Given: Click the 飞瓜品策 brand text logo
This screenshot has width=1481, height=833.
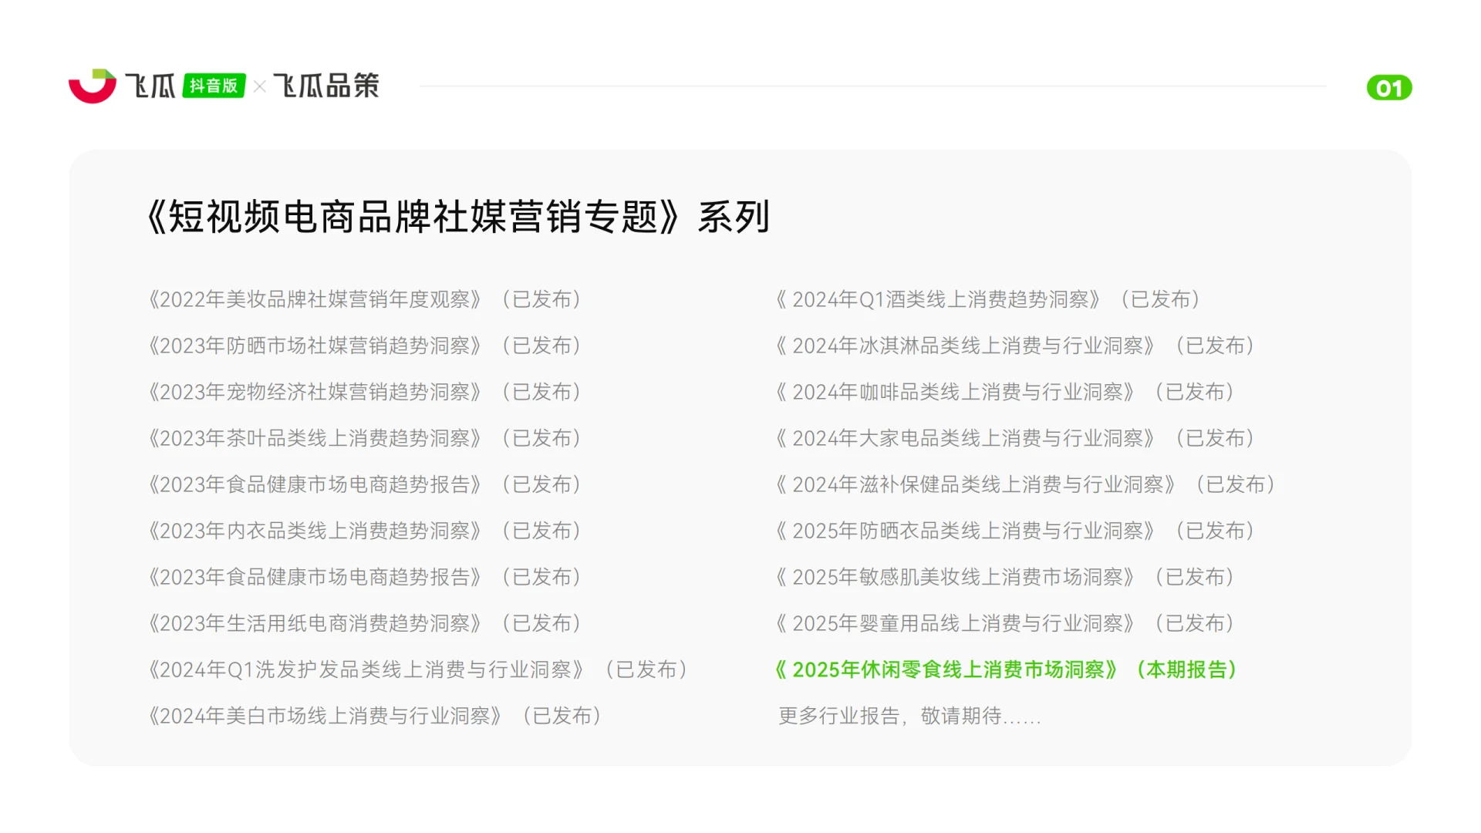Looking at the screenshot, I should click(x=326, y=86).
